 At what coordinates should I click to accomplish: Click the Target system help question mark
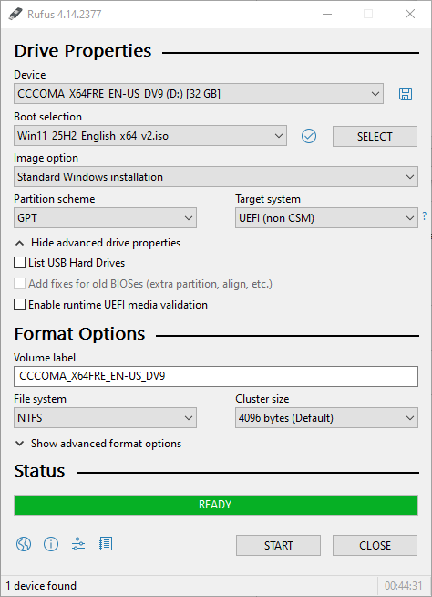(425, 216)
